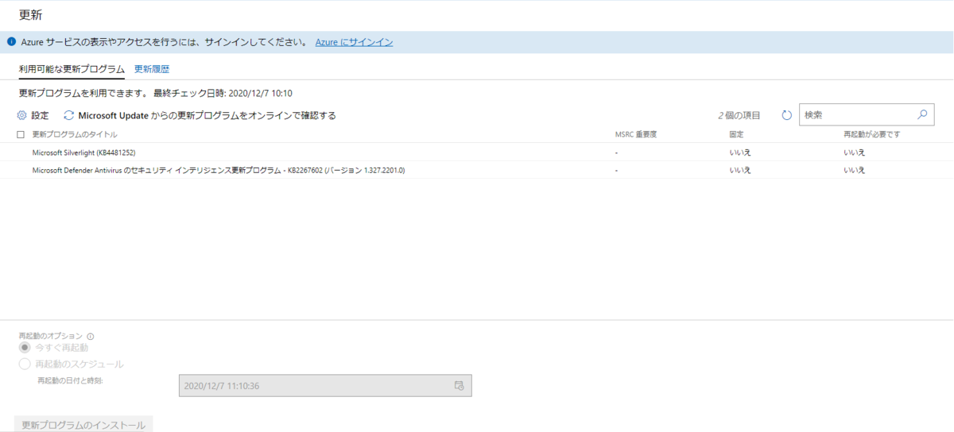Click the sync arrows icon beside Microsoft Update
The height and width of the screenshot is (432, 954).
pyautogui.click(x=68, y=115)
